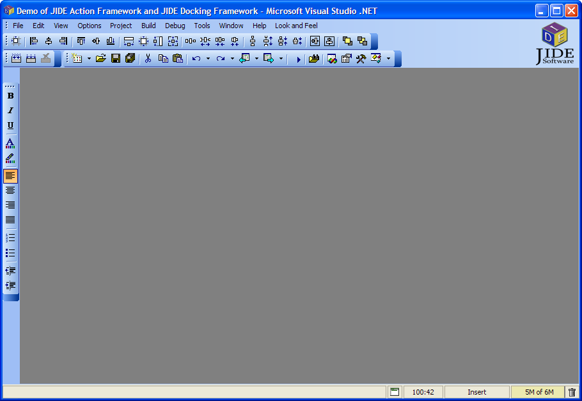Viewport: 582px width, 401px height.
Task: Open the Look and Feel menu
Action: point(296,26)
